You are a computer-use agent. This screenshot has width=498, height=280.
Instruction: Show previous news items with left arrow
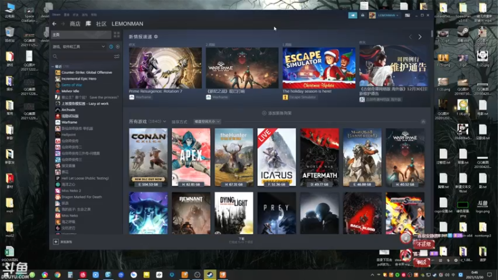pos(410,37)
